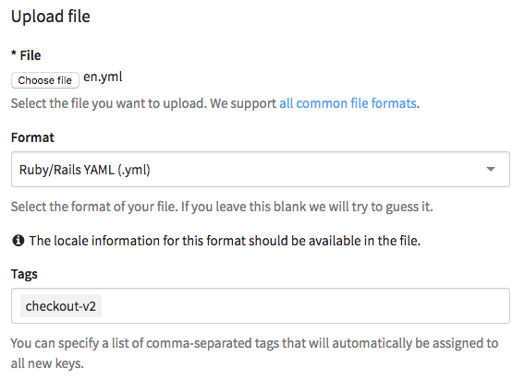525x380 pixels.
Task: Click the Tags field label
Action: (24, 274)
